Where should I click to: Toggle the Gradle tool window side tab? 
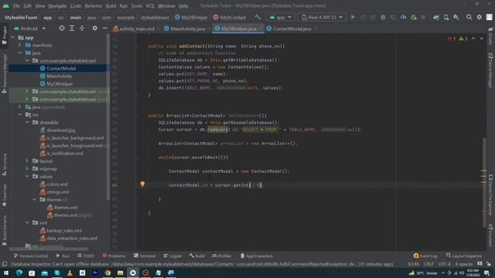(490, 36)
